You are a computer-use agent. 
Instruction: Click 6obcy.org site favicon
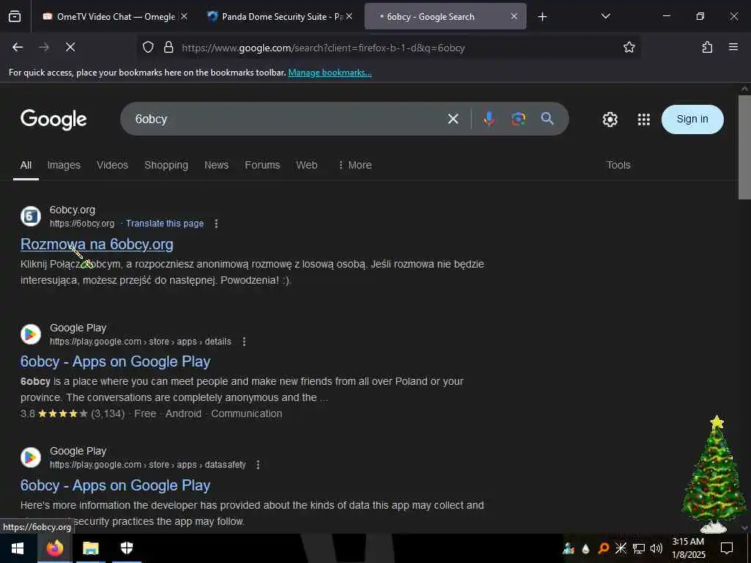pos(31,216)
